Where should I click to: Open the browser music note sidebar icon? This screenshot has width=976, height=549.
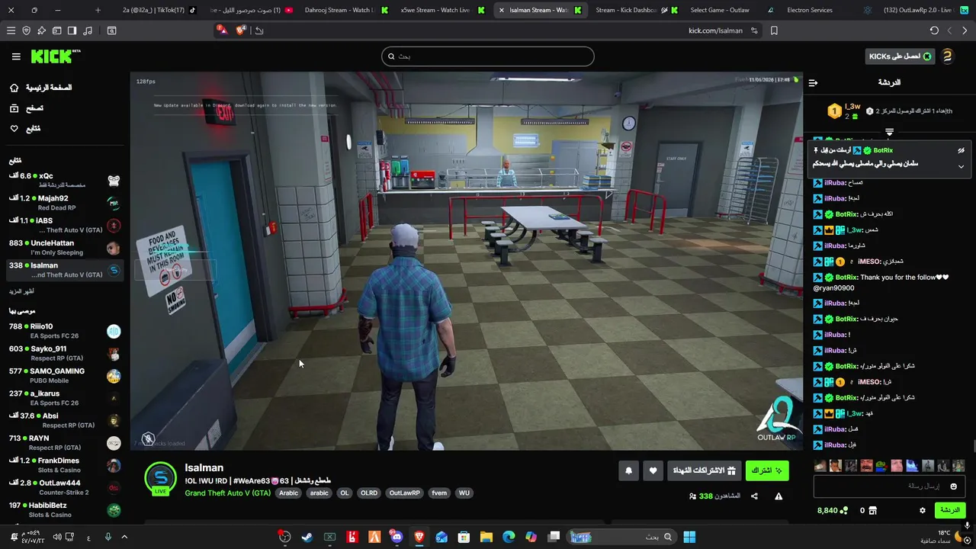click(x=88, y=30)
